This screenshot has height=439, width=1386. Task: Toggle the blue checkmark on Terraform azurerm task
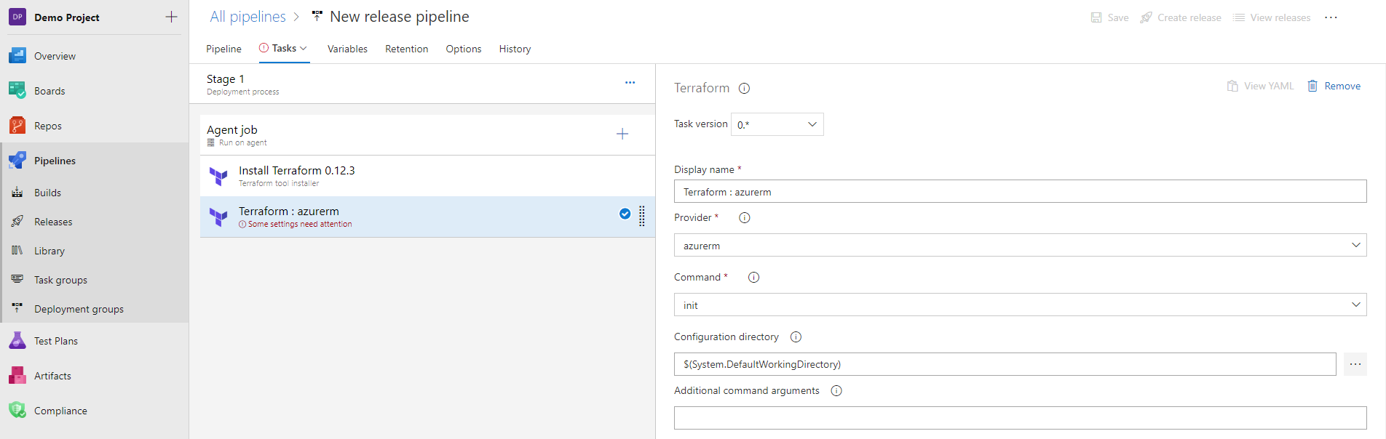(x=625, y=214)
